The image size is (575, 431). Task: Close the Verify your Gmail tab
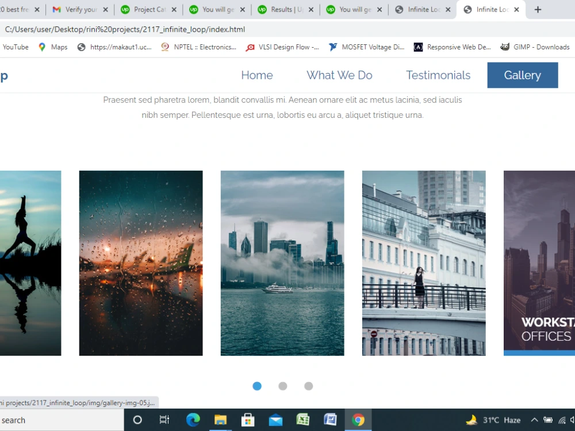pos(106,10)
